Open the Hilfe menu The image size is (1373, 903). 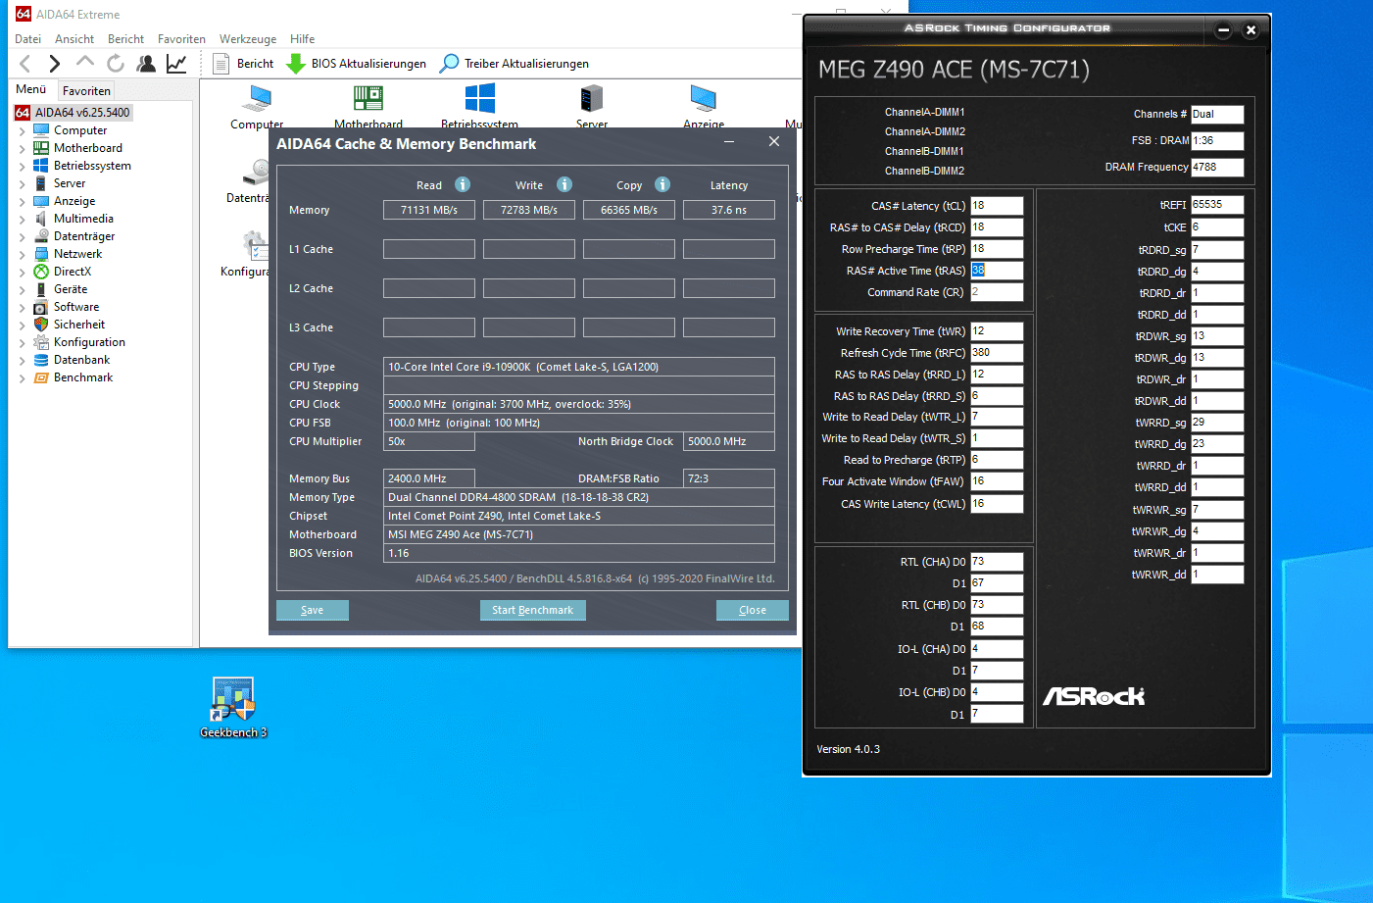coord(303,39)
